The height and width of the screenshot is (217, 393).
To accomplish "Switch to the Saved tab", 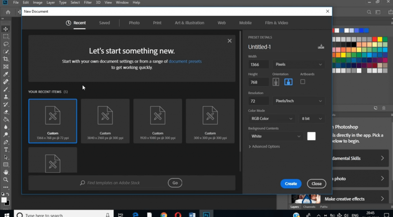I will point(104,23).
